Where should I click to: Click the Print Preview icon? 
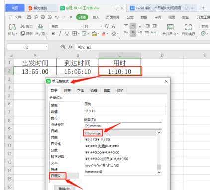pos(50,17)
